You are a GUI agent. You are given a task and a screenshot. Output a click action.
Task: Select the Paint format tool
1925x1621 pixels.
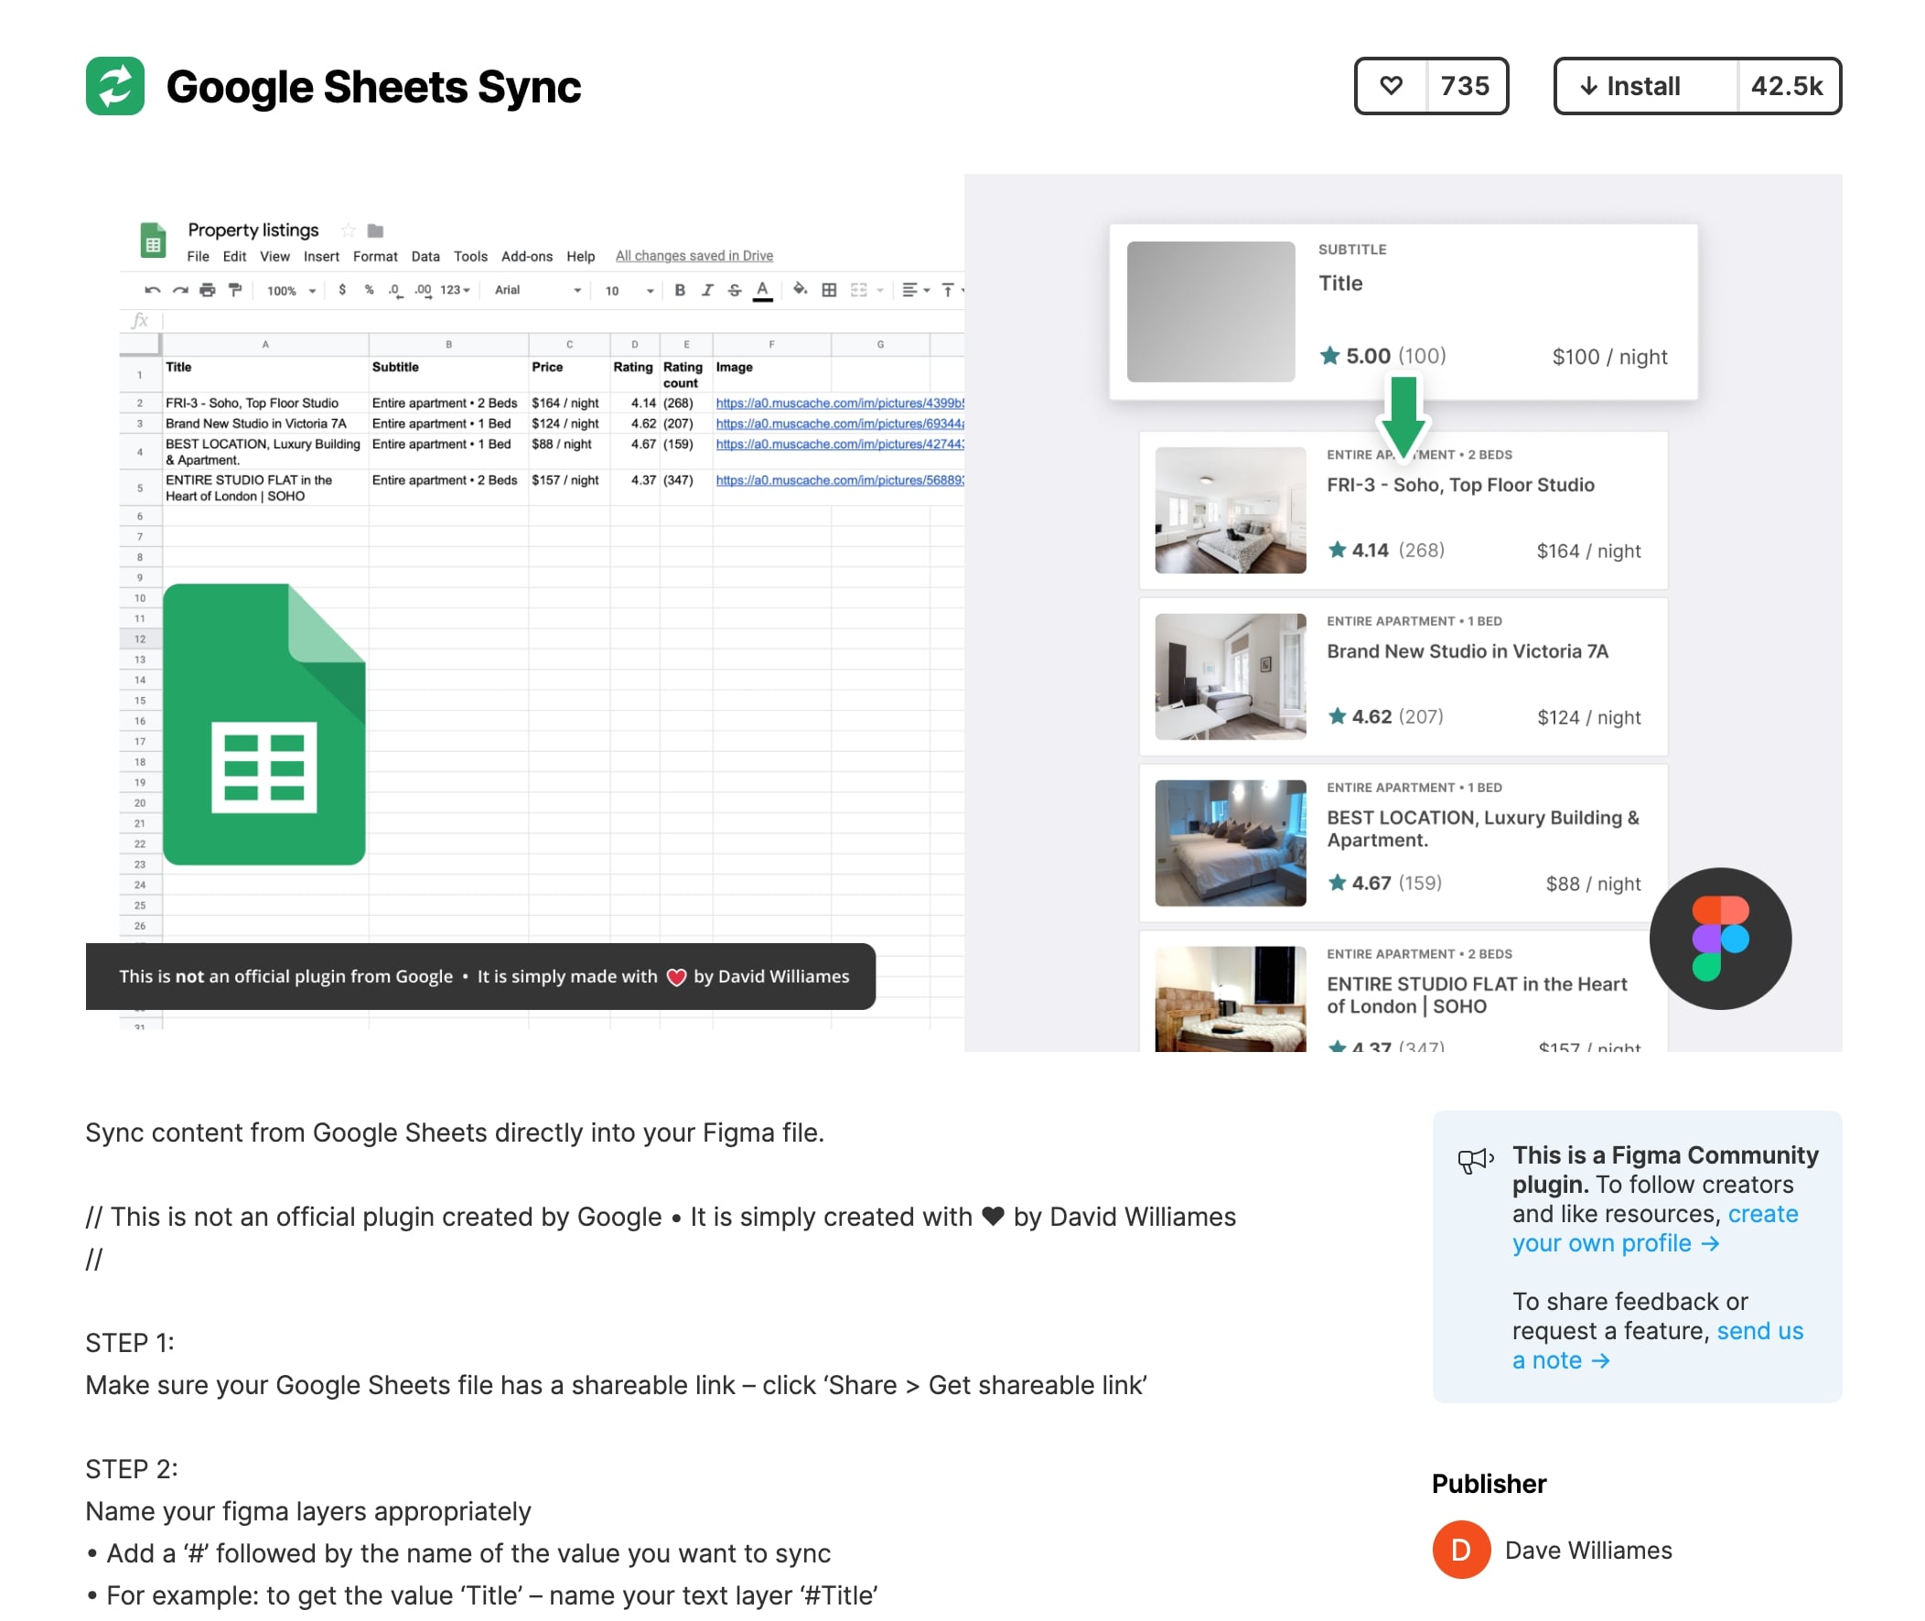235,290
